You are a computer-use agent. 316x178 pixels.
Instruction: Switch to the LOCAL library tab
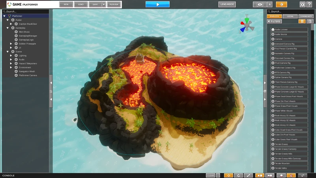click(x=290, y=16)
